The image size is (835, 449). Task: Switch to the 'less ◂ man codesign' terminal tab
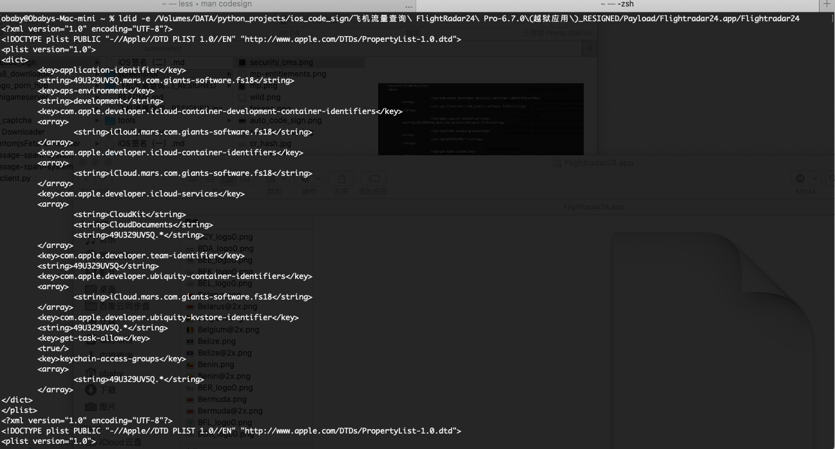206,4
